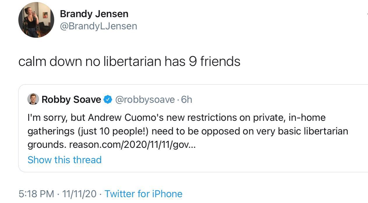Click the 11/11/20 date

(x=79, y=194)
